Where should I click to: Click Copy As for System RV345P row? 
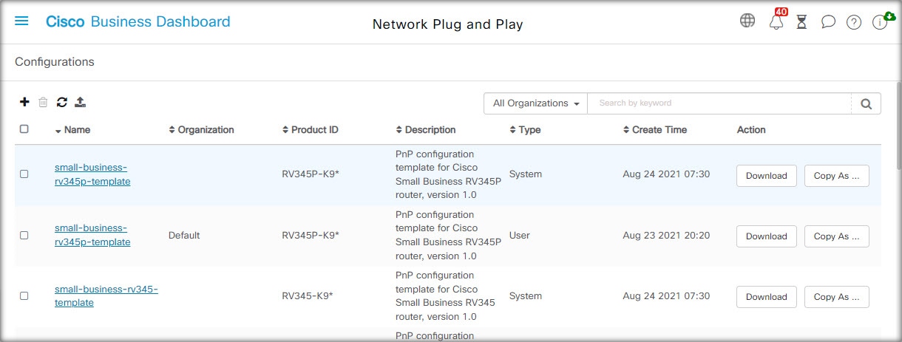(x=836, y=176)
